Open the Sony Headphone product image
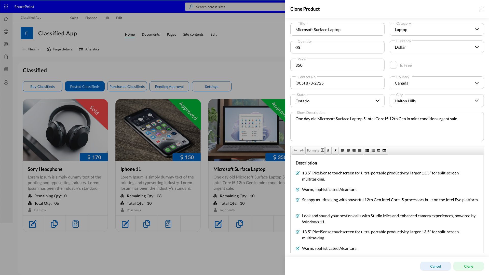 pos(65,130)
